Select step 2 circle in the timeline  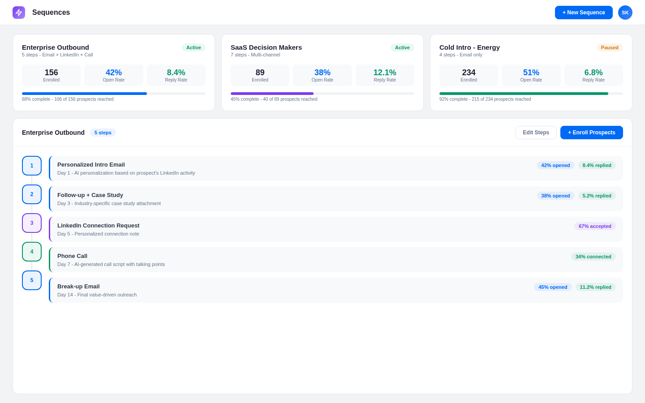32,194
